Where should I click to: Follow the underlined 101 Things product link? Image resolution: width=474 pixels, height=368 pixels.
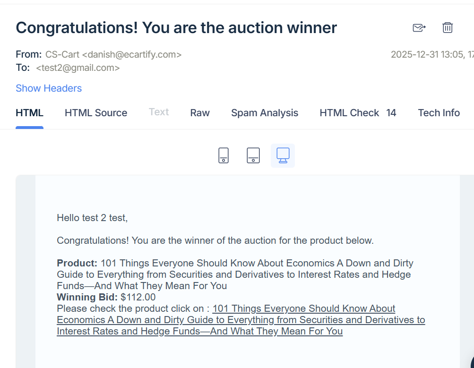[x=241, y=320]
